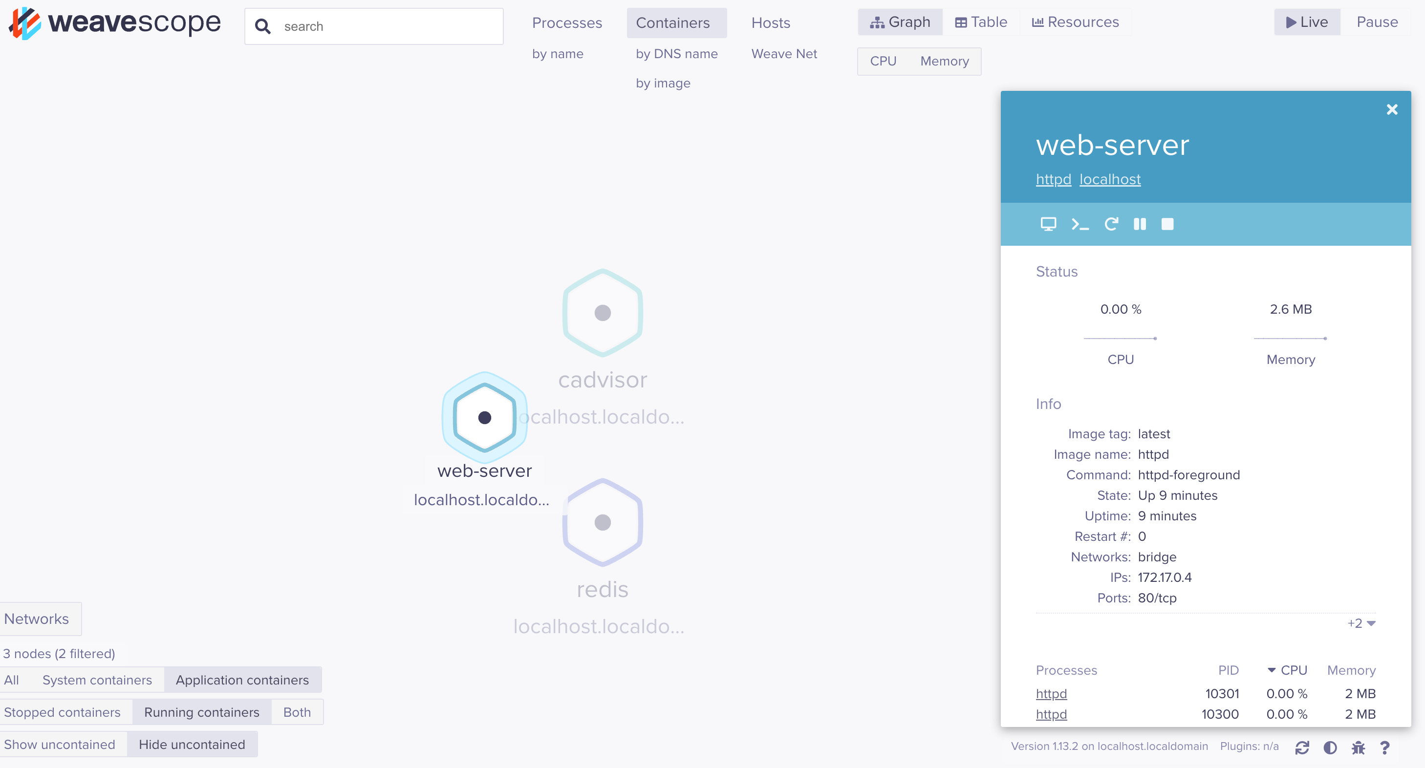The height and width of the screenshot is (768, 1425).
Task: Show Both stopped and running
Action: 297,712
